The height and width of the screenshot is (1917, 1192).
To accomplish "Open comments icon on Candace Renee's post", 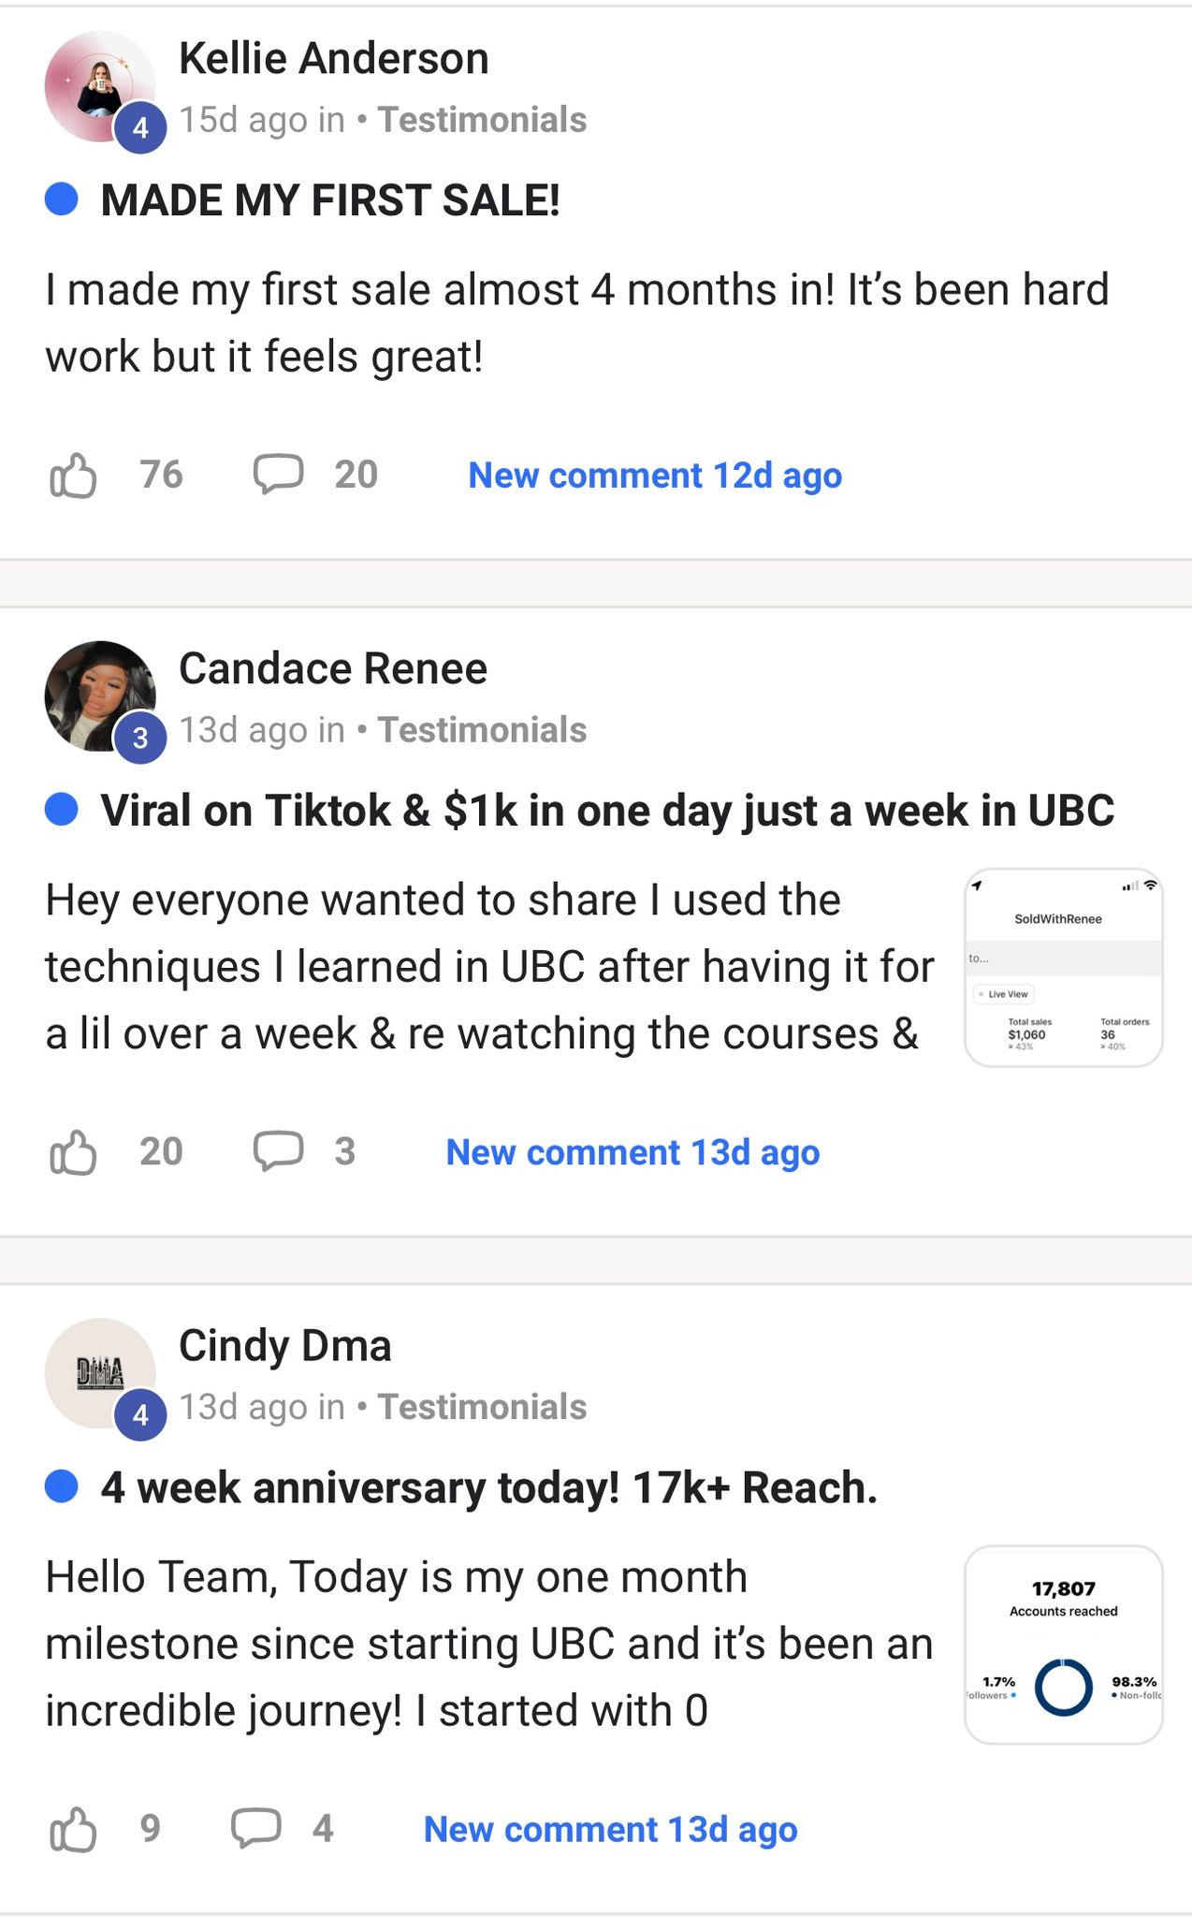I will click(279, 1151).
